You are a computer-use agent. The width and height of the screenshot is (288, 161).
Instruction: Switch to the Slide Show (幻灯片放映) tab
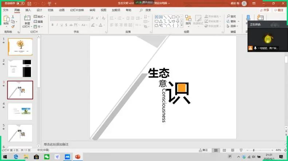pyautogui.click(x=77, y=10)
